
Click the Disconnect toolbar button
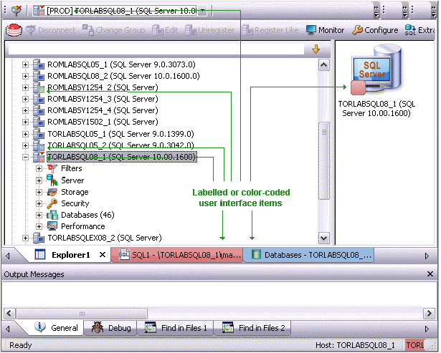click(x=51, y=30)
